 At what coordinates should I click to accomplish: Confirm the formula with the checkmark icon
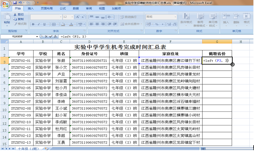pos(51,37)
